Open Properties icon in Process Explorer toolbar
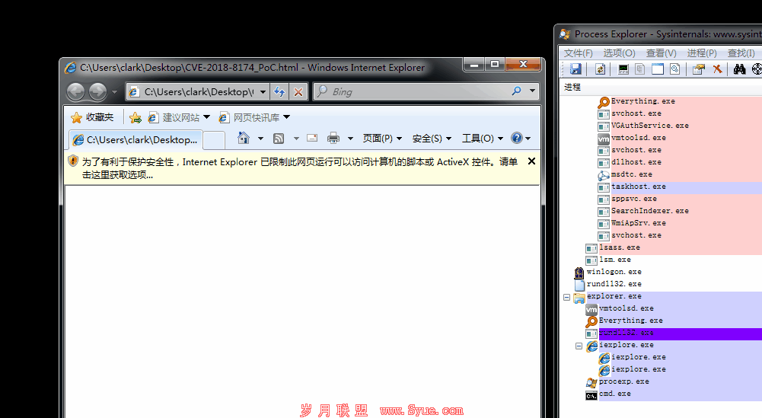The width and height of the screenshot is (762, 418). 699,69
